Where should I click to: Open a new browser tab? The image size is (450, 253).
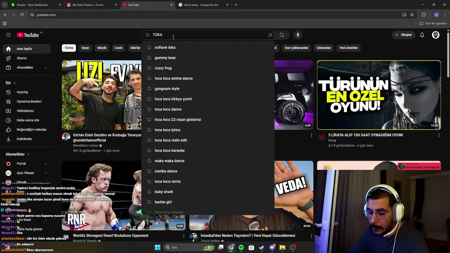click(236, 5)
